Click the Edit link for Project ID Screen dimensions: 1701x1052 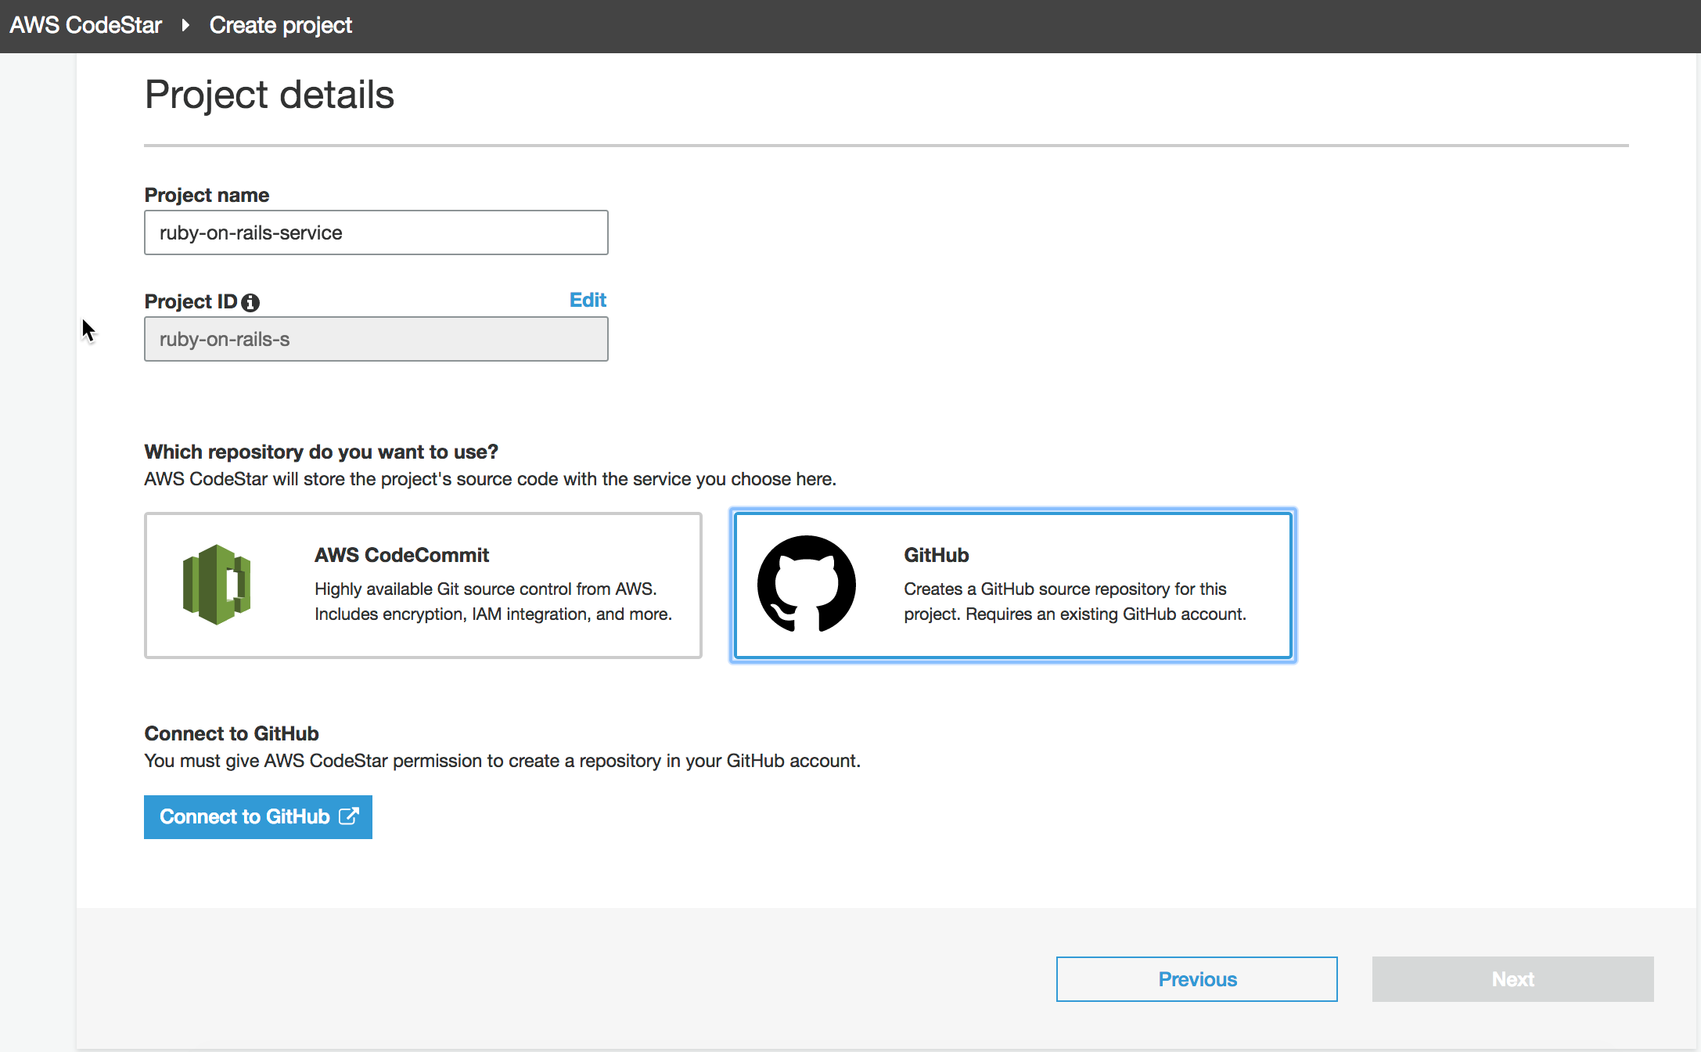[x=588, y=300]
